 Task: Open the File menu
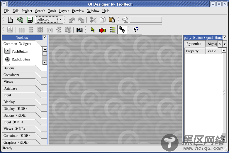(6, 11)
